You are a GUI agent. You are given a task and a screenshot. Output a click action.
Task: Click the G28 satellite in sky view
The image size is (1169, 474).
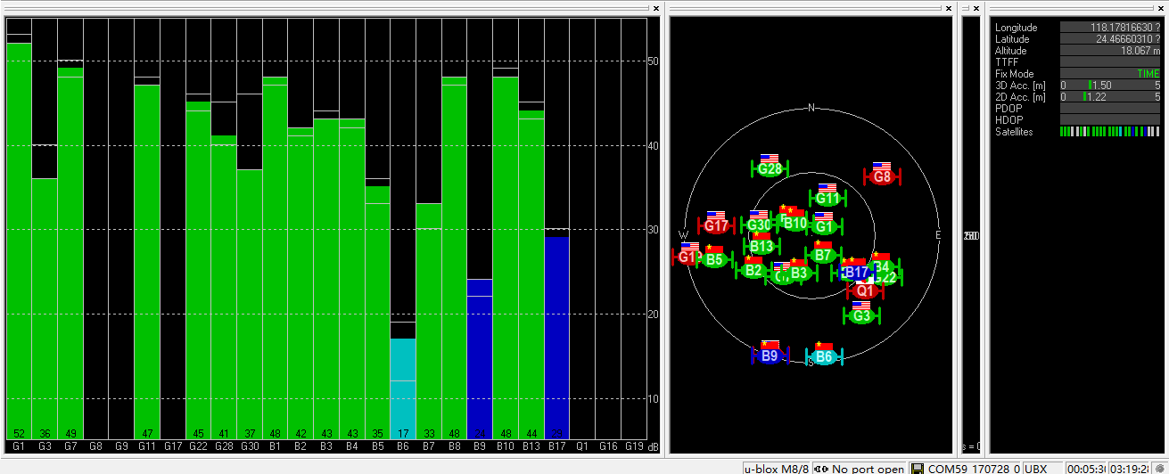tap(769, 168)
